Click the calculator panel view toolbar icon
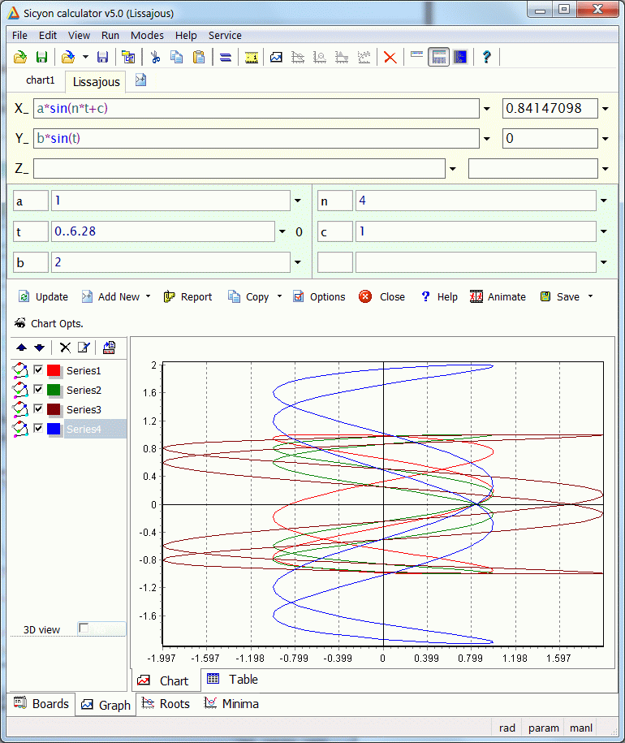Viewport: 625px width, 743px height. click(x=438, y=58)
